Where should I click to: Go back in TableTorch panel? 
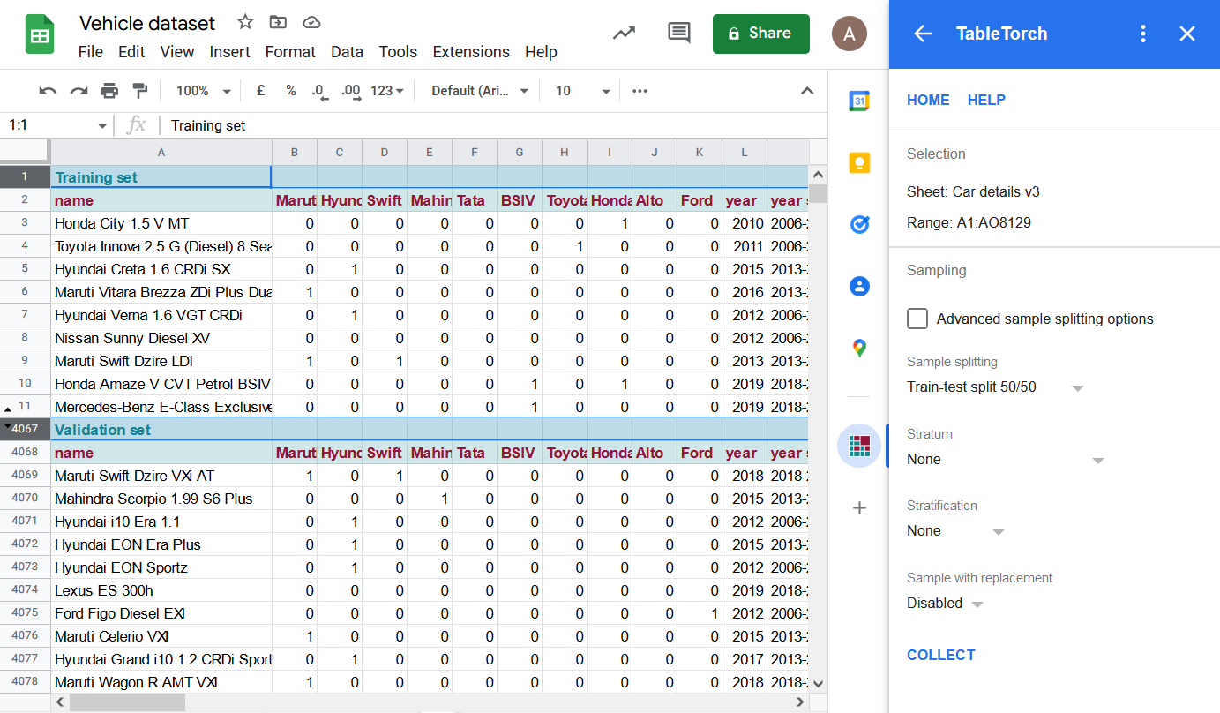point(923,34)
